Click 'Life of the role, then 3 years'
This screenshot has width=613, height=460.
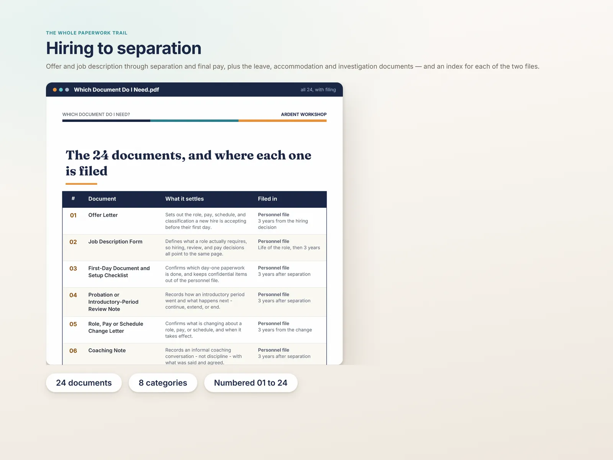(x=289, y=248)
